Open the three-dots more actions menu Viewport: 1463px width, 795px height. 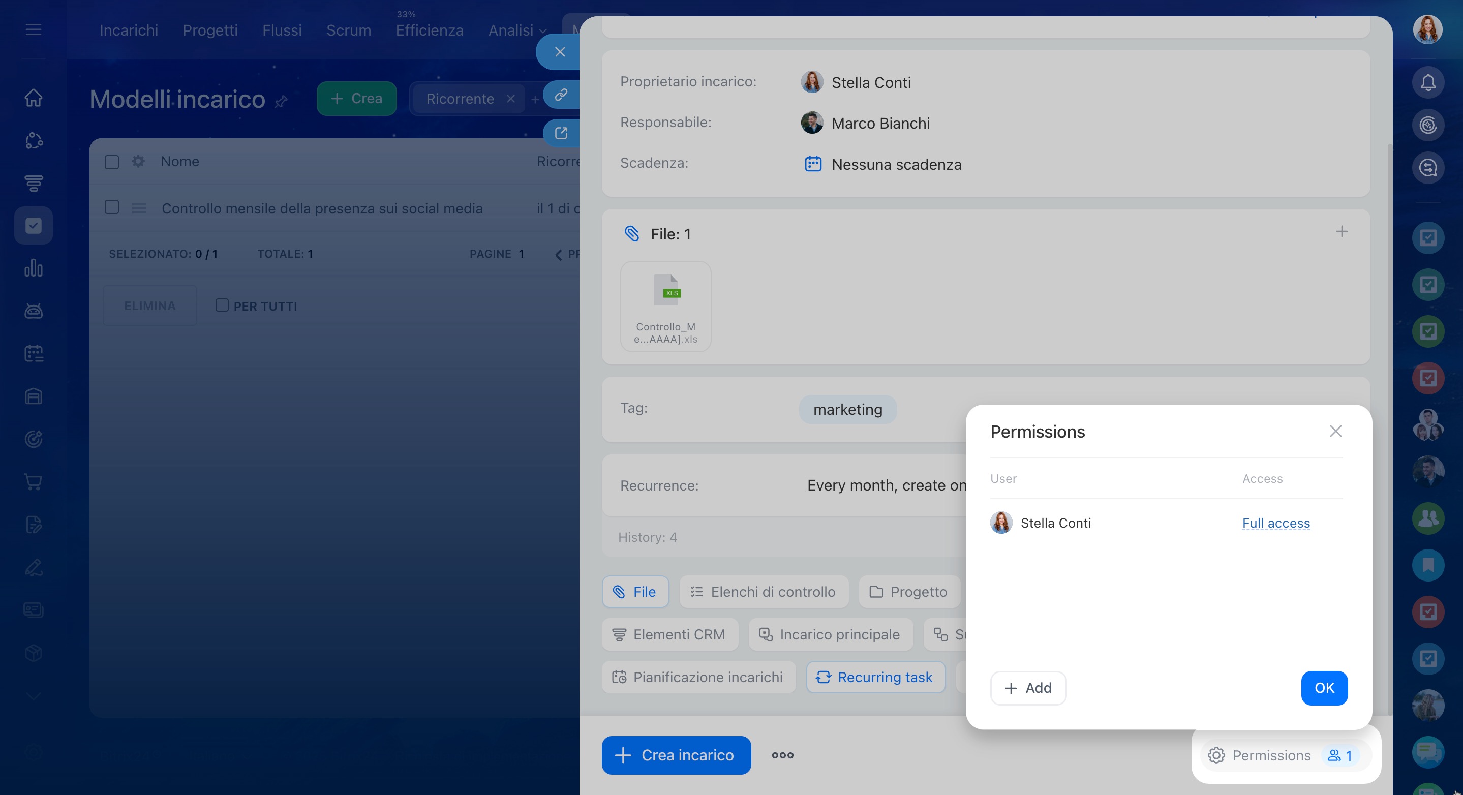tap(782, 755)
